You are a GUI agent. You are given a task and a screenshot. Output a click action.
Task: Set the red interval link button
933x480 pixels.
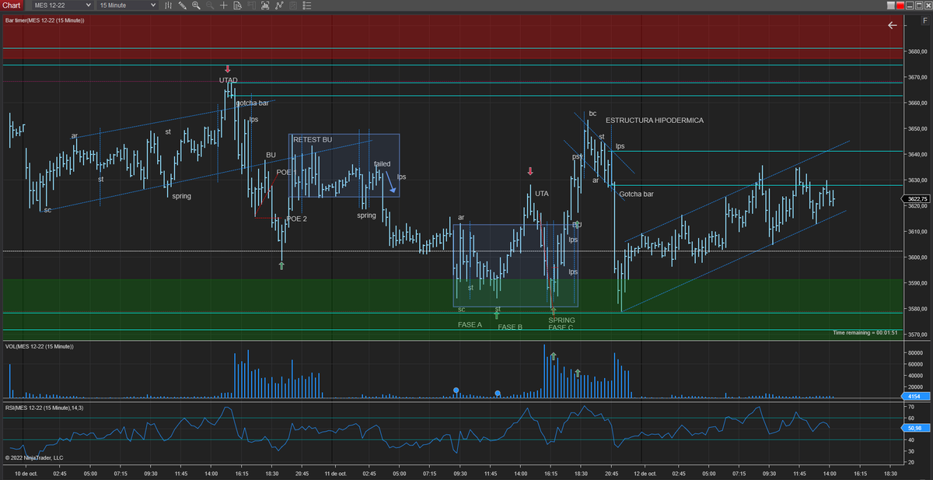tap(900, 5)
